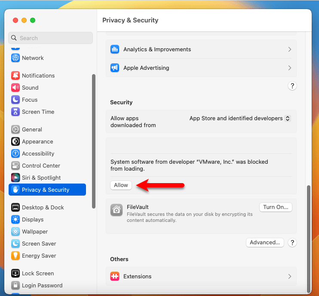Click the Apple Advertising megaphone icon

tap(115, 68)
